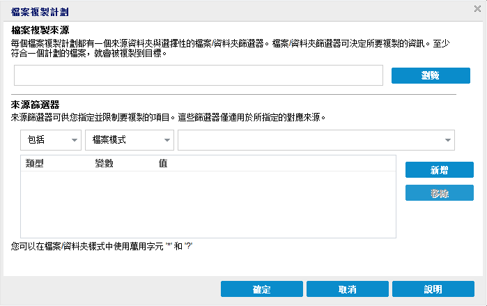Close the 檔案複製計劃 dialog with X

pyautogui.click(x=477, y=10)
